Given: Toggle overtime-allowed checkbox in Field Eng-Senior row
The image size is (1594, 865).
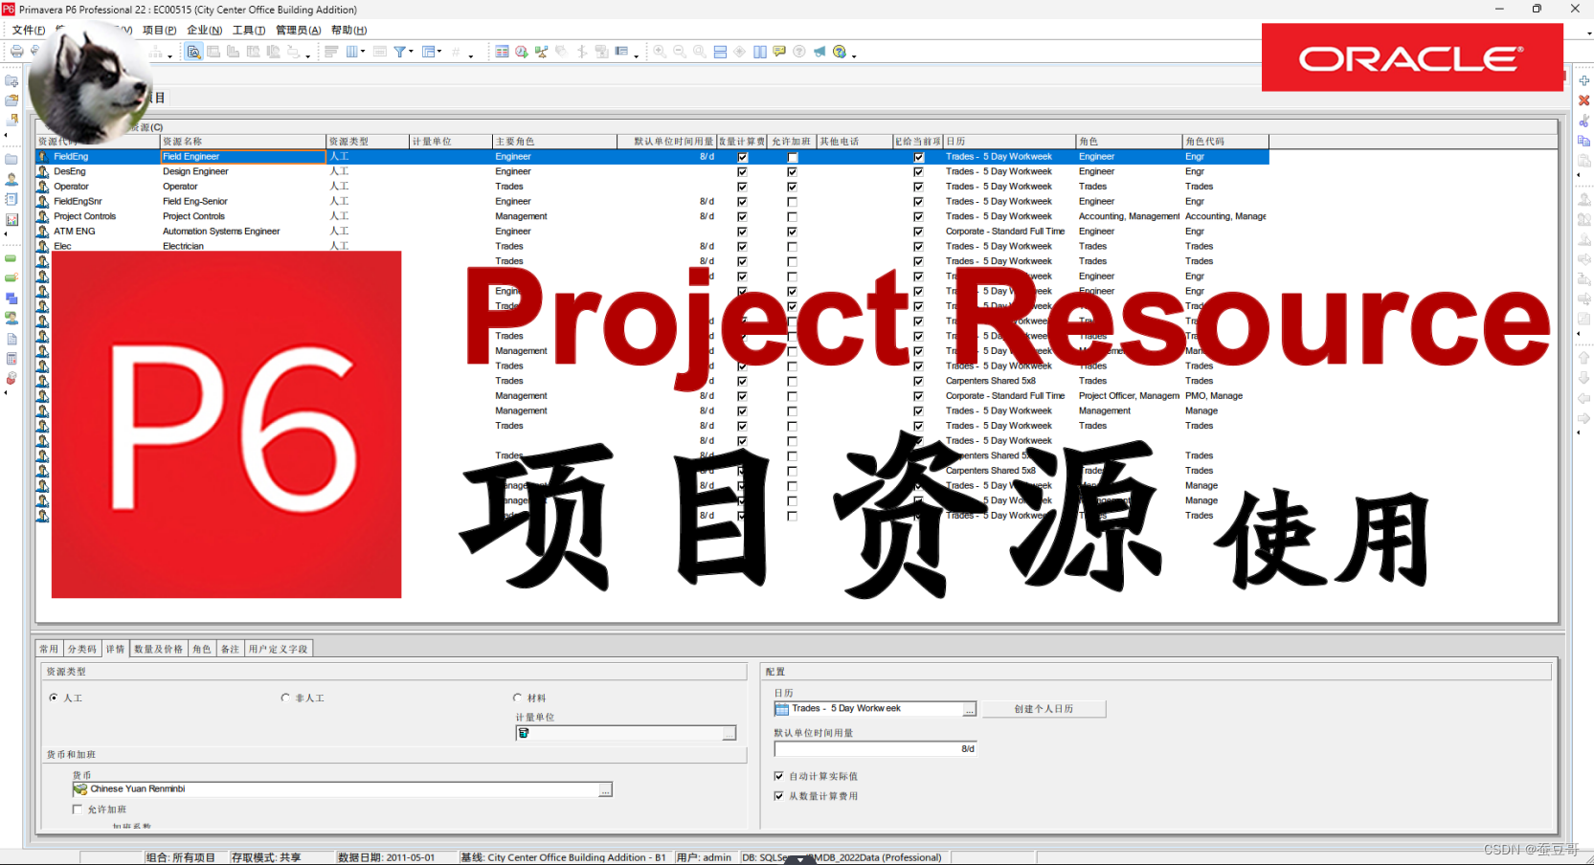Looking at the screenshot, I should tap(792, 202).
